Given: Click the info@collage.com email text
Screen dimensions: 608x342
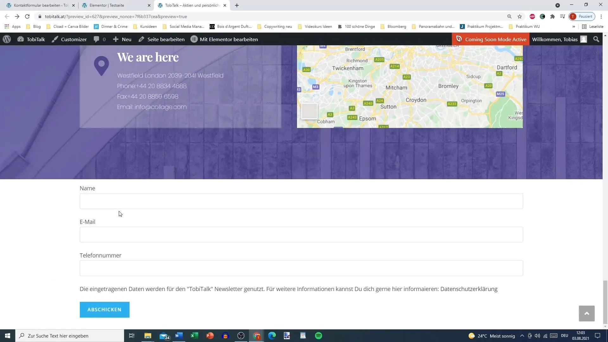Looking at the screenshot, I should click(161, 107).
